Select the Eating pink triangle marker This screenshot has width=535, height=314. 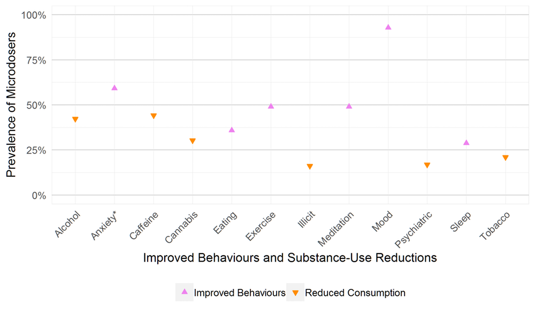coord(232,130)
